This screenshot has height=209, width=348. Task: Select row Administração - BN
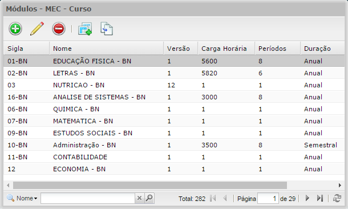pyautogui.click(x=174, y=145)
